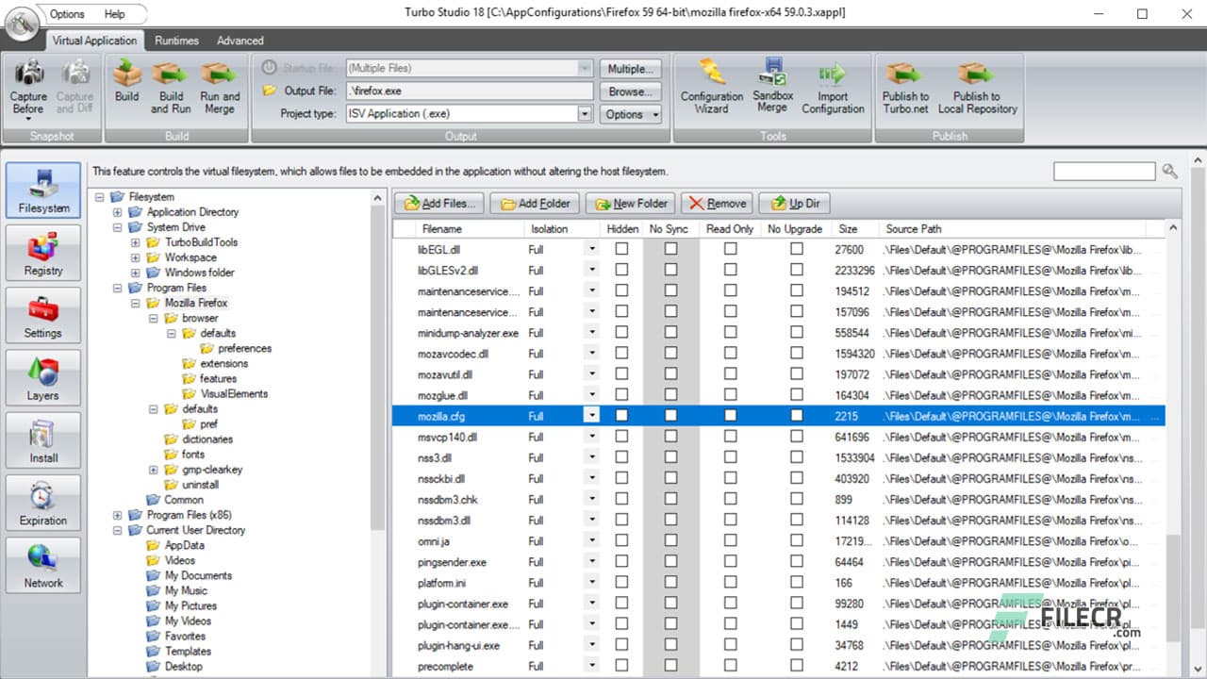Image resolution: width=1207 pixels, height=679 pixels.
Task: Click the filesystem search input field
Action: click(1103, 171)
